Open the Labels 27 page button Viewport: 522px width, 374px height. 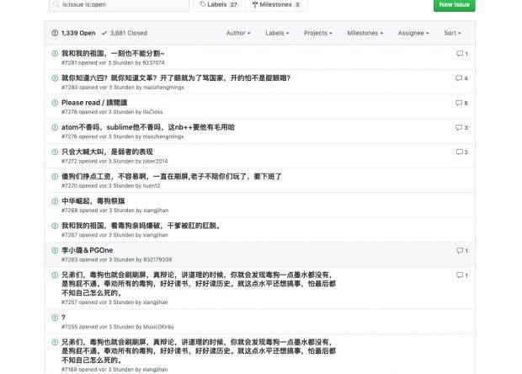[219, 5]
